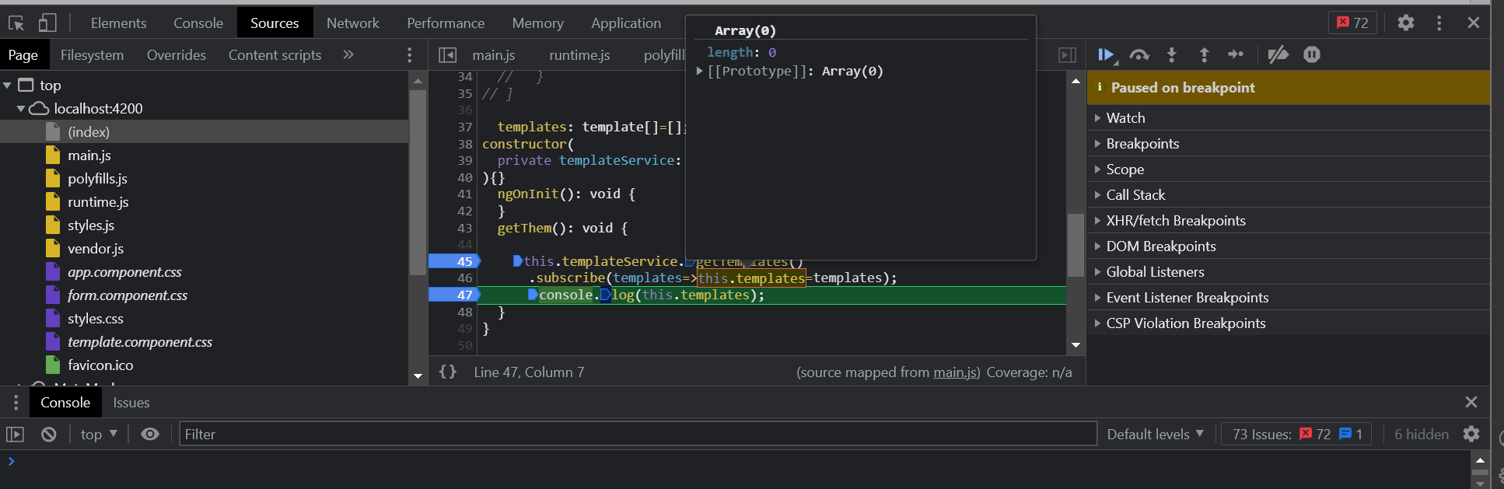Expand Global Listeners section
Image resolution: width=1504 pixels, height=489 pixels.
coord(1288,271)
